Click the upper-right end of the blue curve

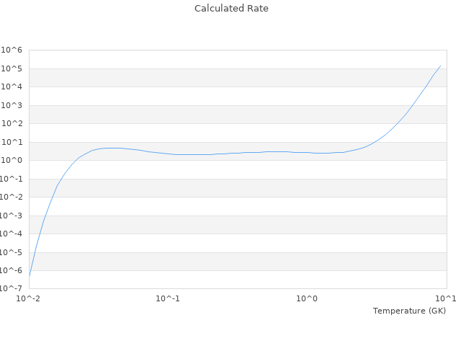pyautogui.click(x=440, y=66)
